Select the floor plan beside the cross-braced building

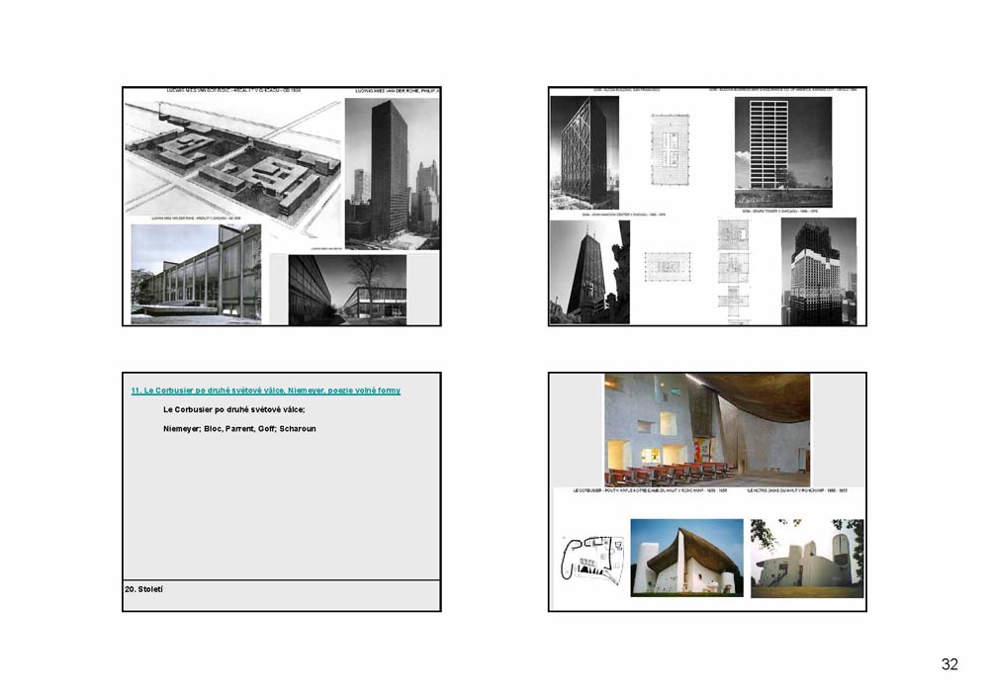coord(670,149)
